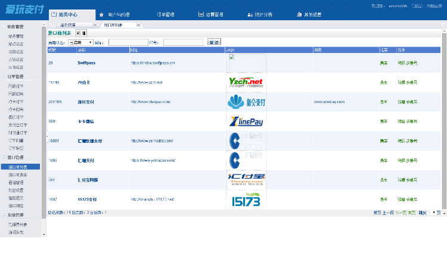Viewport: 447px width, 259px height.
Task: Go to 下一页 in pagination
Action: coord(401,213)
